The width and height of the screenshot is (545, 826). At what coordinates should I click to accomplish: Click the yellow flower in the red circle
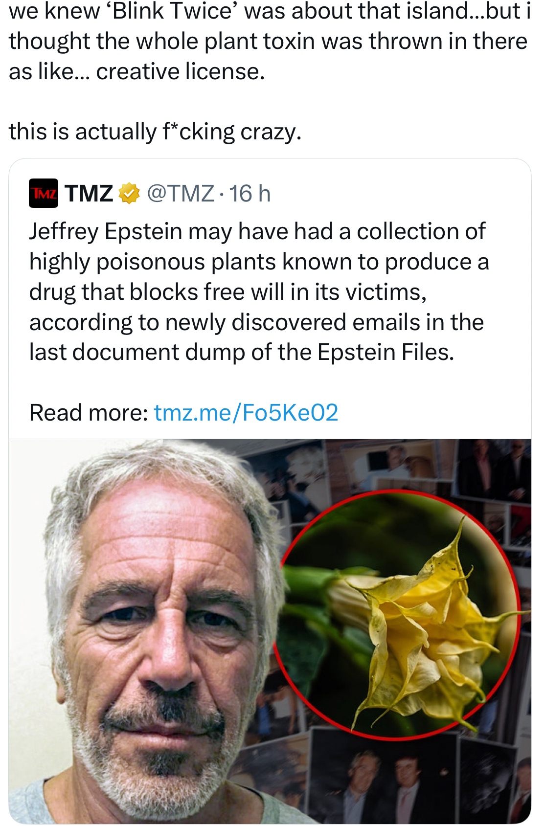[421, 631]
